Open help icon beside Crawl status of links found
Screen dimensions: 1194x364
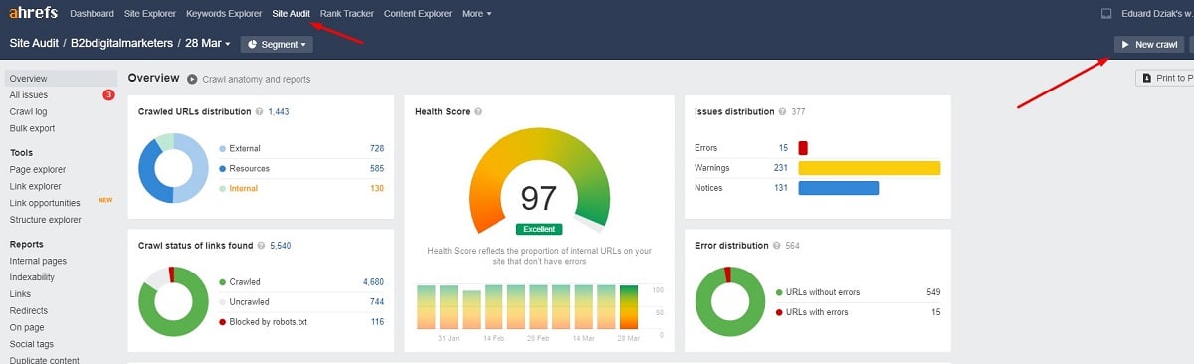(262, 245)
